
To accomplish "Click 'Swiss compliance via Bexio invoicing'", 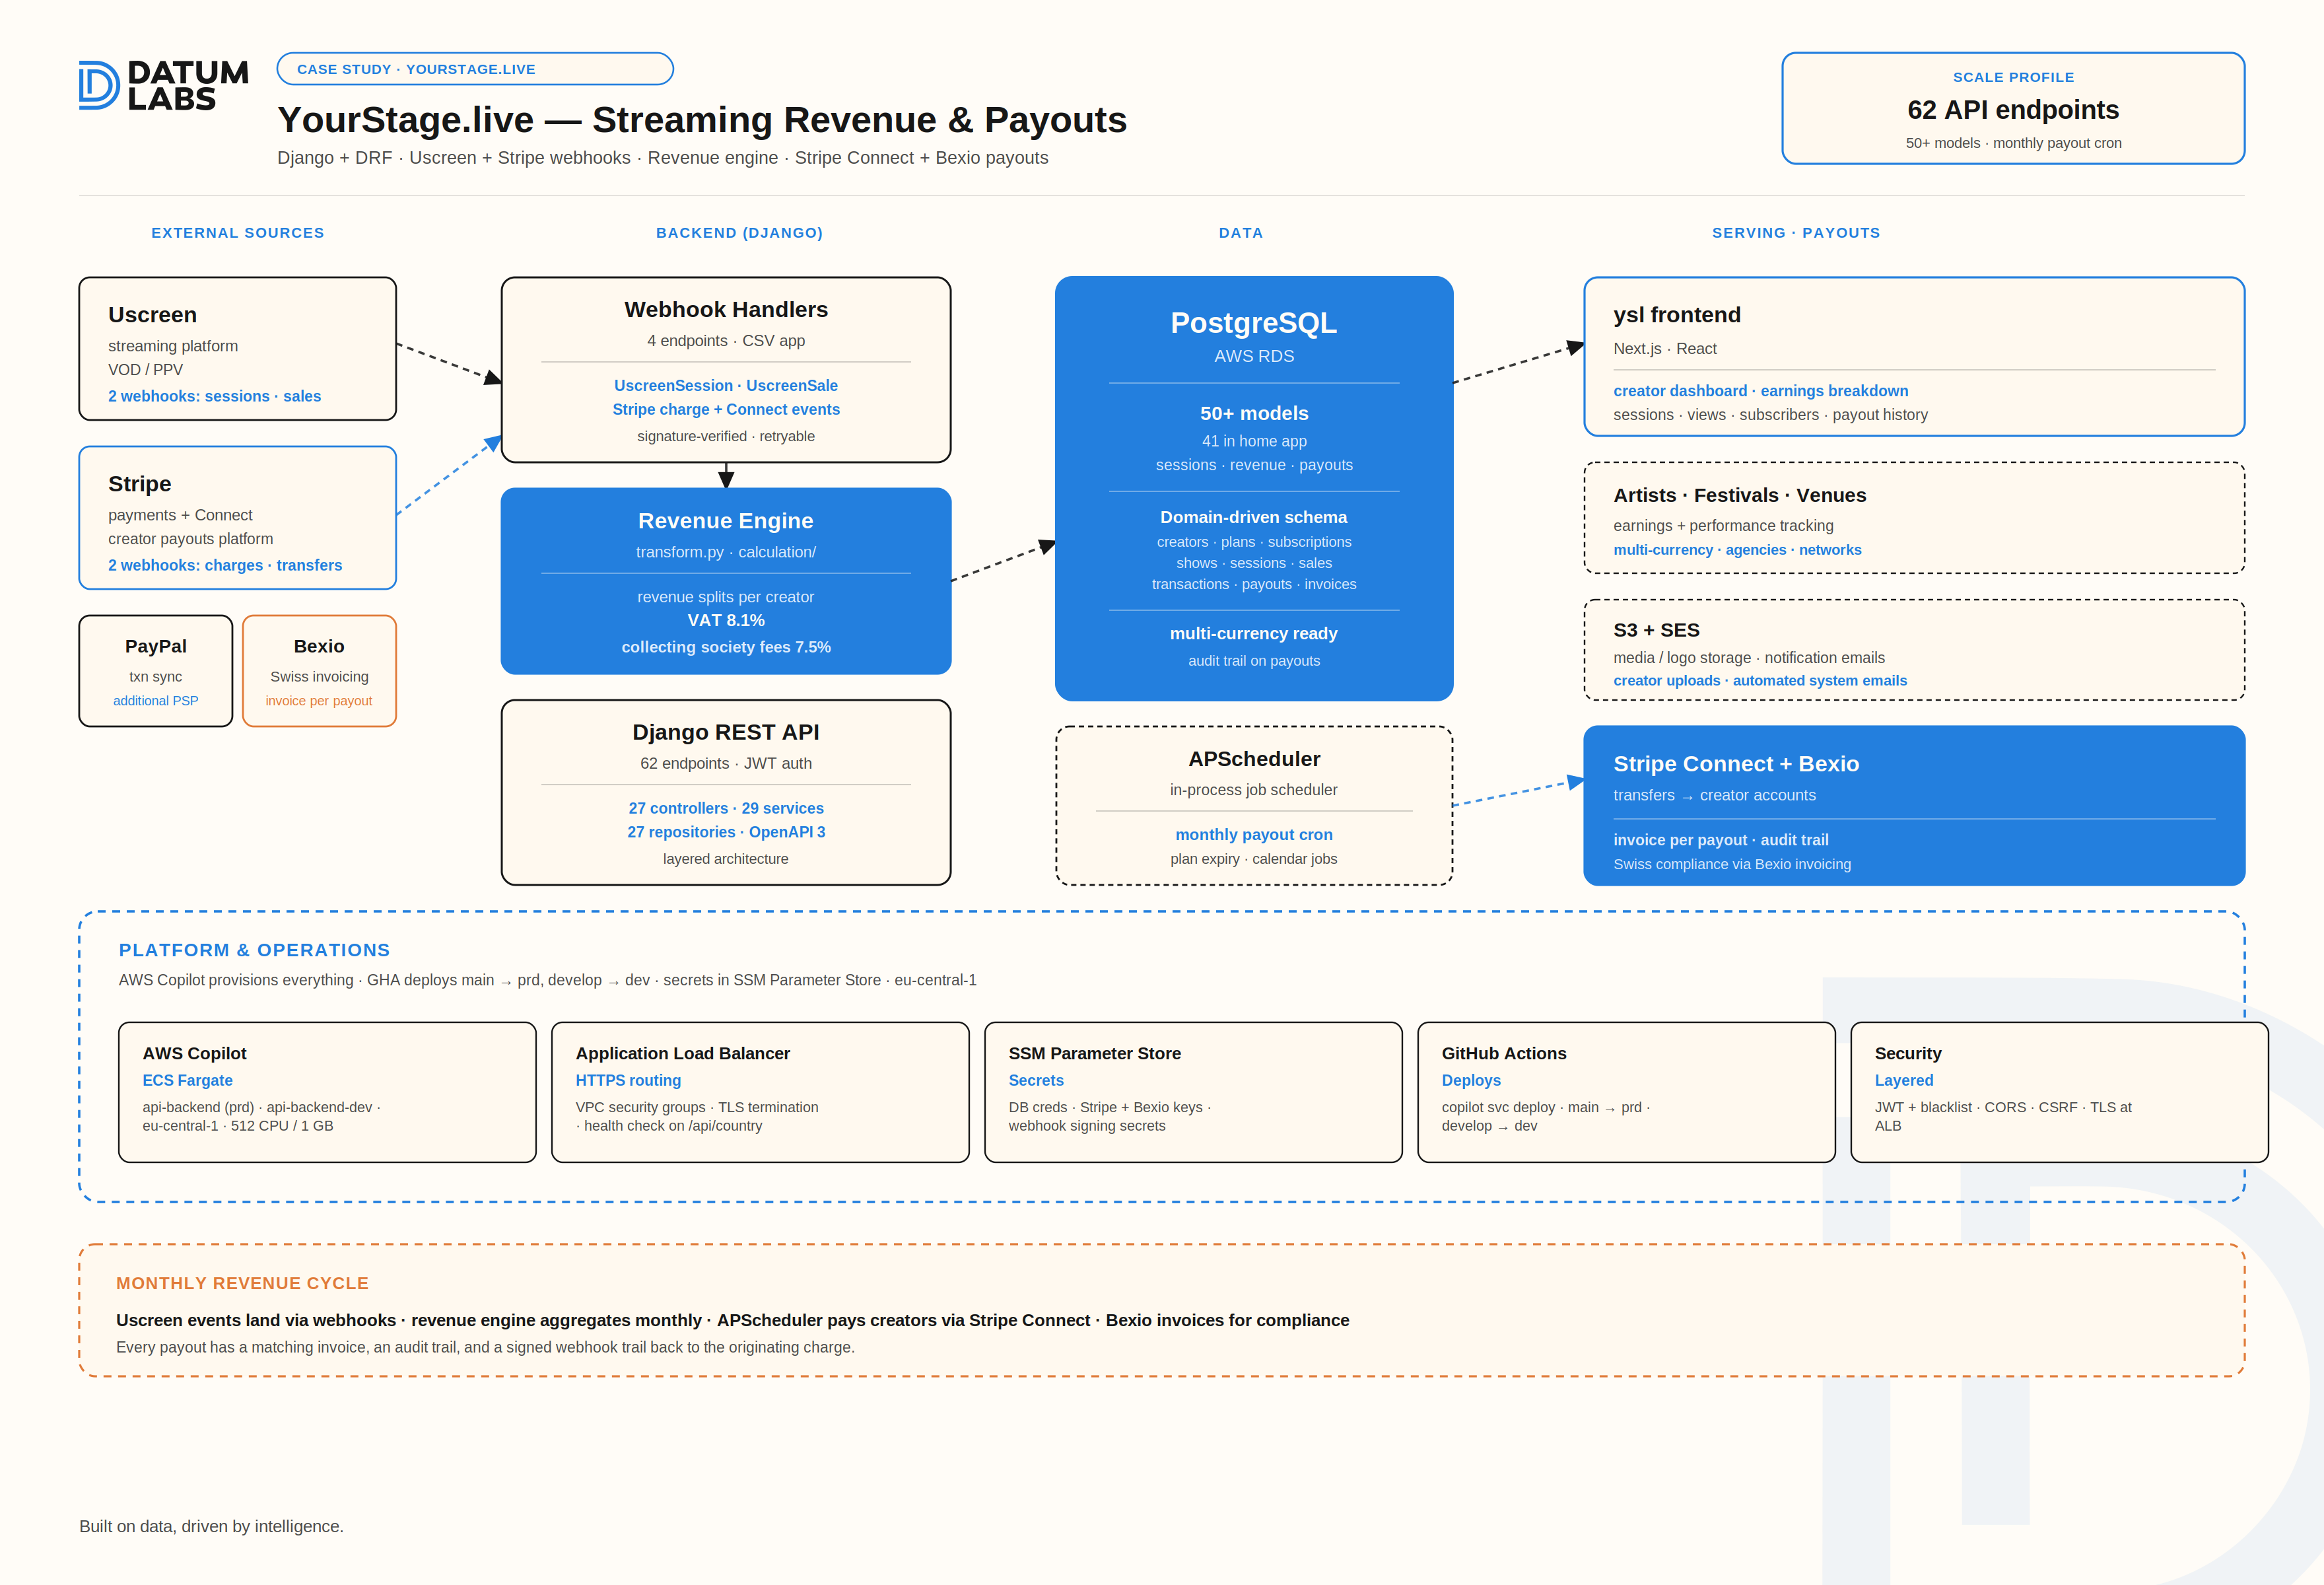I will click(x=1732, y=864).
